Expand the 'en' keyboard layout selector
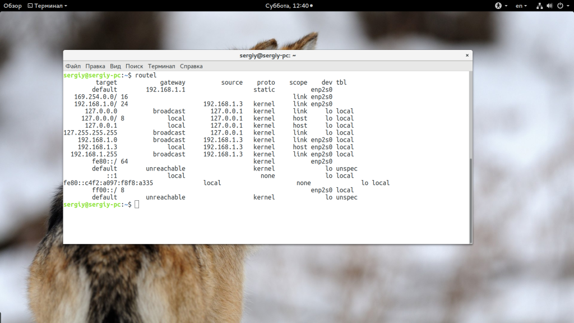574x323 pixels. click(x=521, y=6)
